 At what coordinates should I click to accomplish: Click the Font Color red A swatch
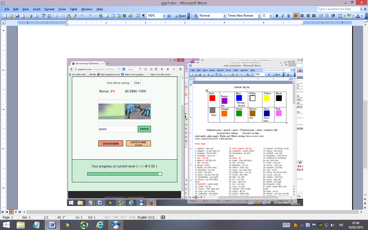point(358,16)
